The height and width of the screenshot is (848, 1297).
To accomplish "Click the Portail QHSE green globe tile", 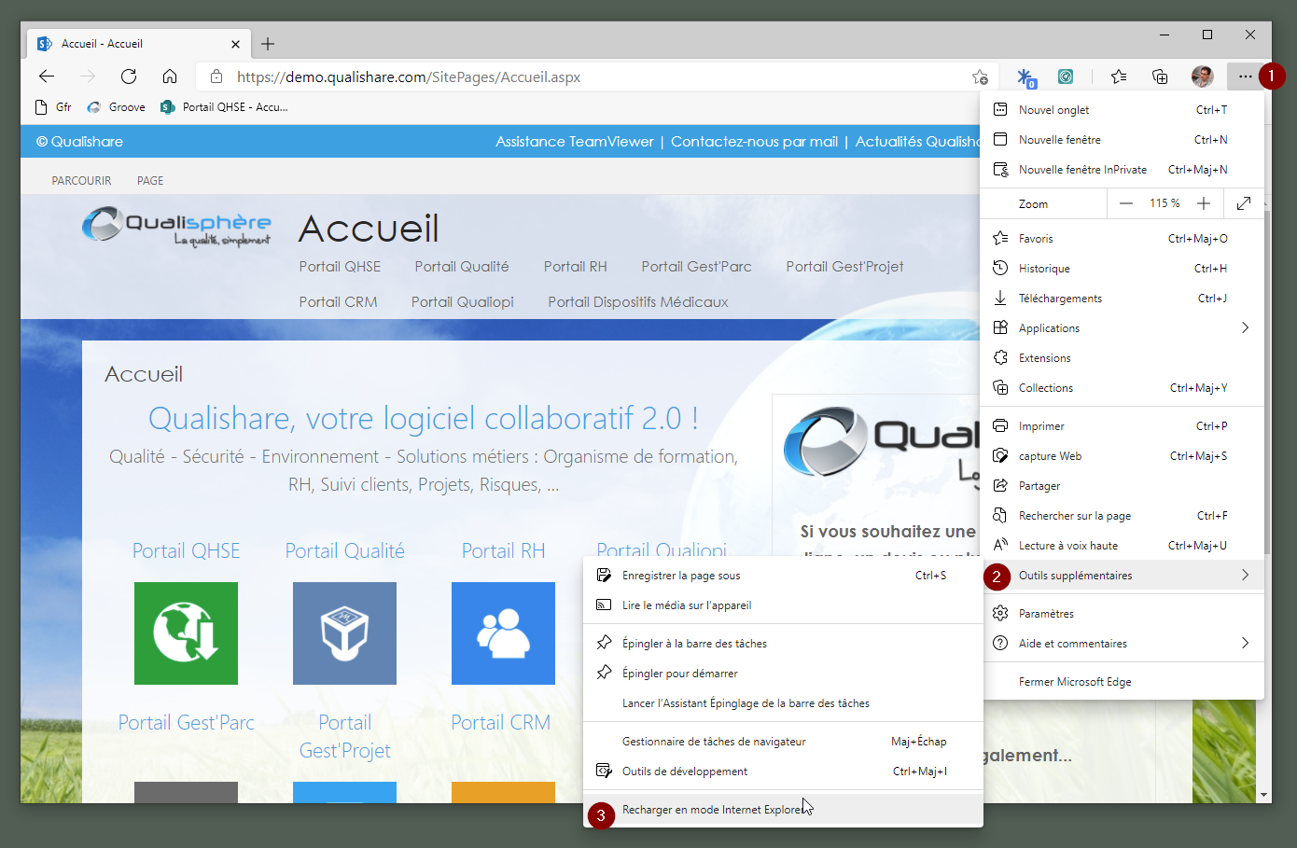I will coord(186,633).
